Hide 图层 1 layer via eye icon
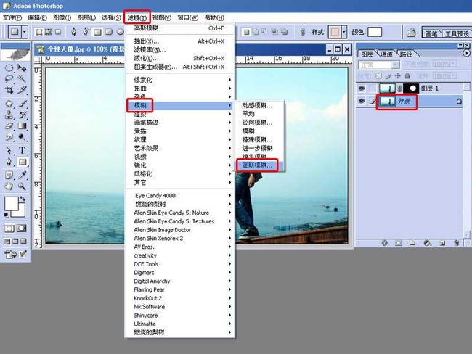The width and height of the screenshot is (472, 354). coord(362,88)
